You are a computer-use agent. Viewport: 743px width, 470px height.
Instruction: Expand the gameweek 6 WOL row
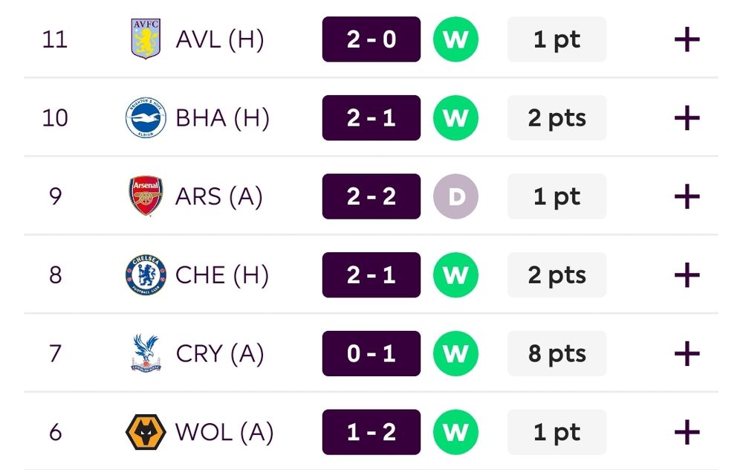coord(687,432)
